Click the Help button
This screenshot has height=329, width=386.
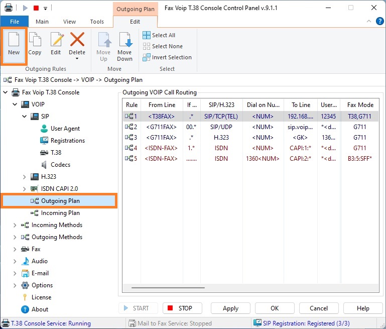click(363, 308)
